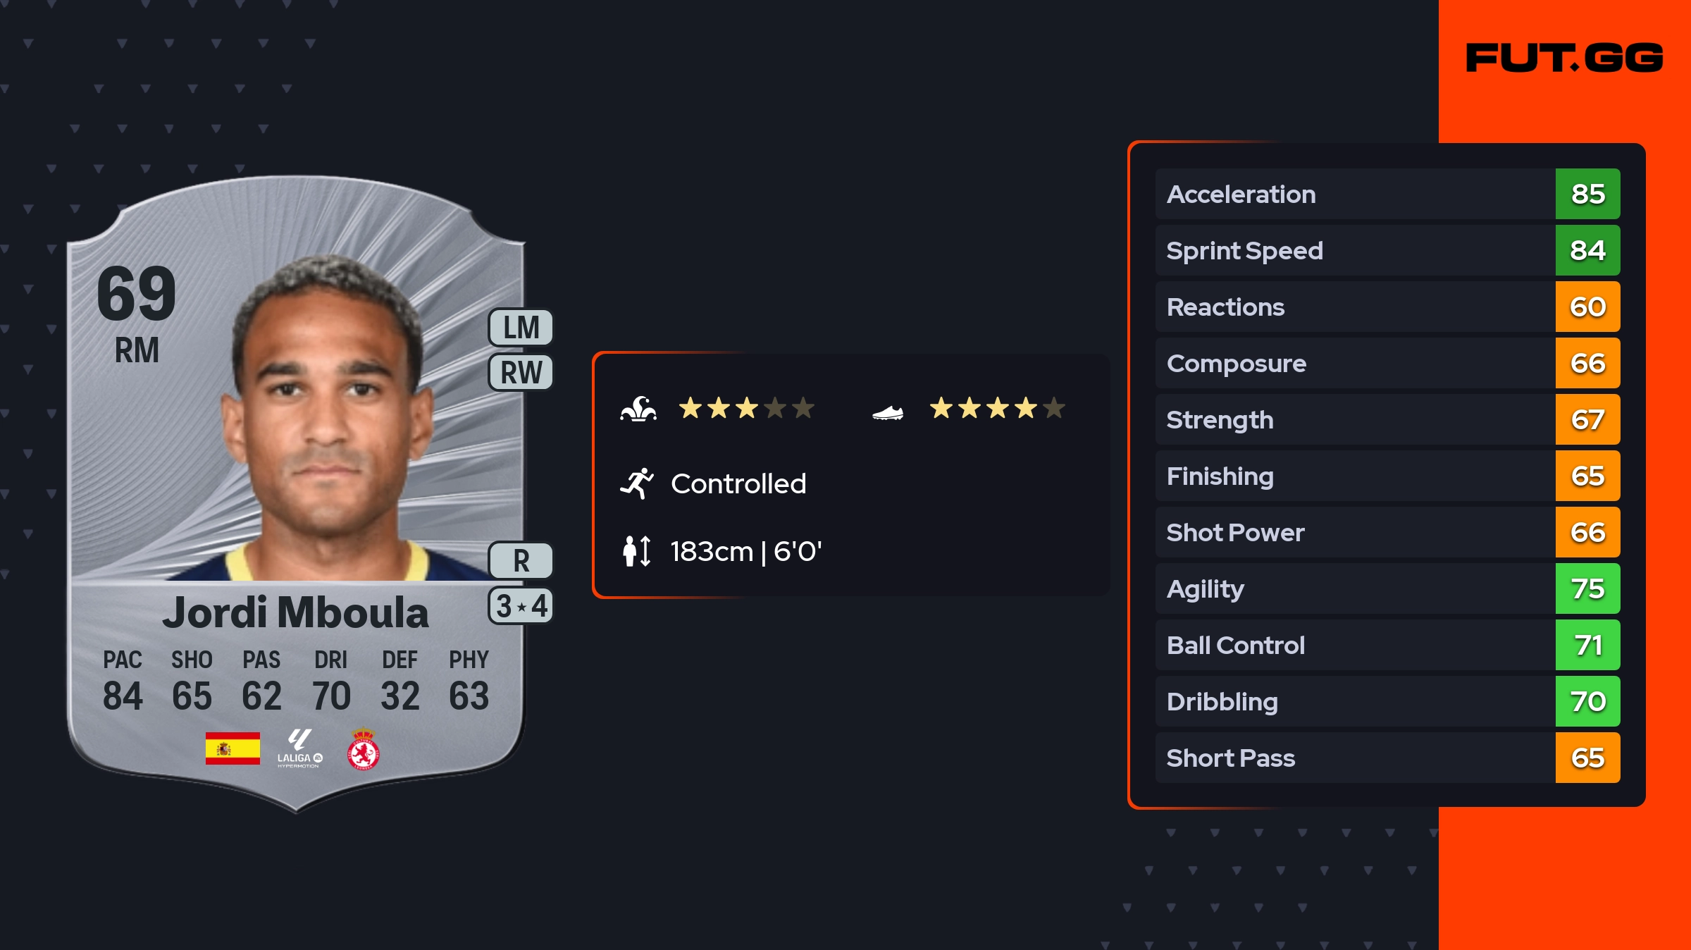Click the FUT.GG logo
The image size is (1691, 950).
coord(1564,58)
